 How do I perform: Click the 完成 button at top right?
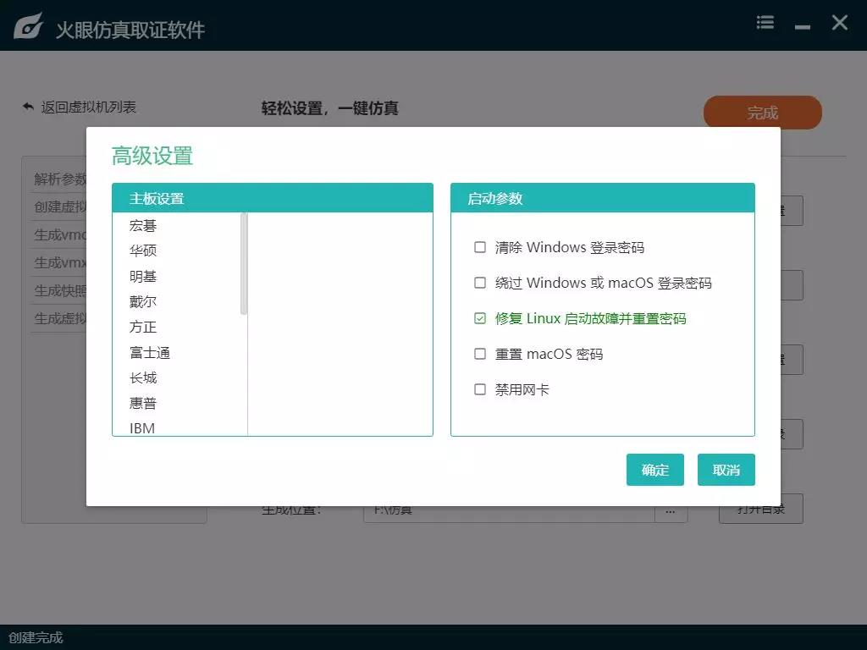coord(762,112)
